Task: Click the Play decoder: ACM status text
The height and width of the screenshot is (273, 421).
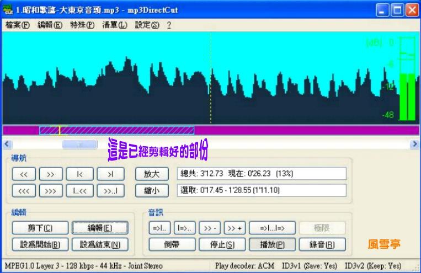Action: 244,266
